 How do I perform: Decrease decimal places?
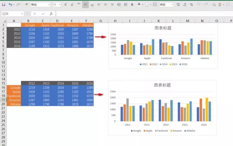coord(185,5)
